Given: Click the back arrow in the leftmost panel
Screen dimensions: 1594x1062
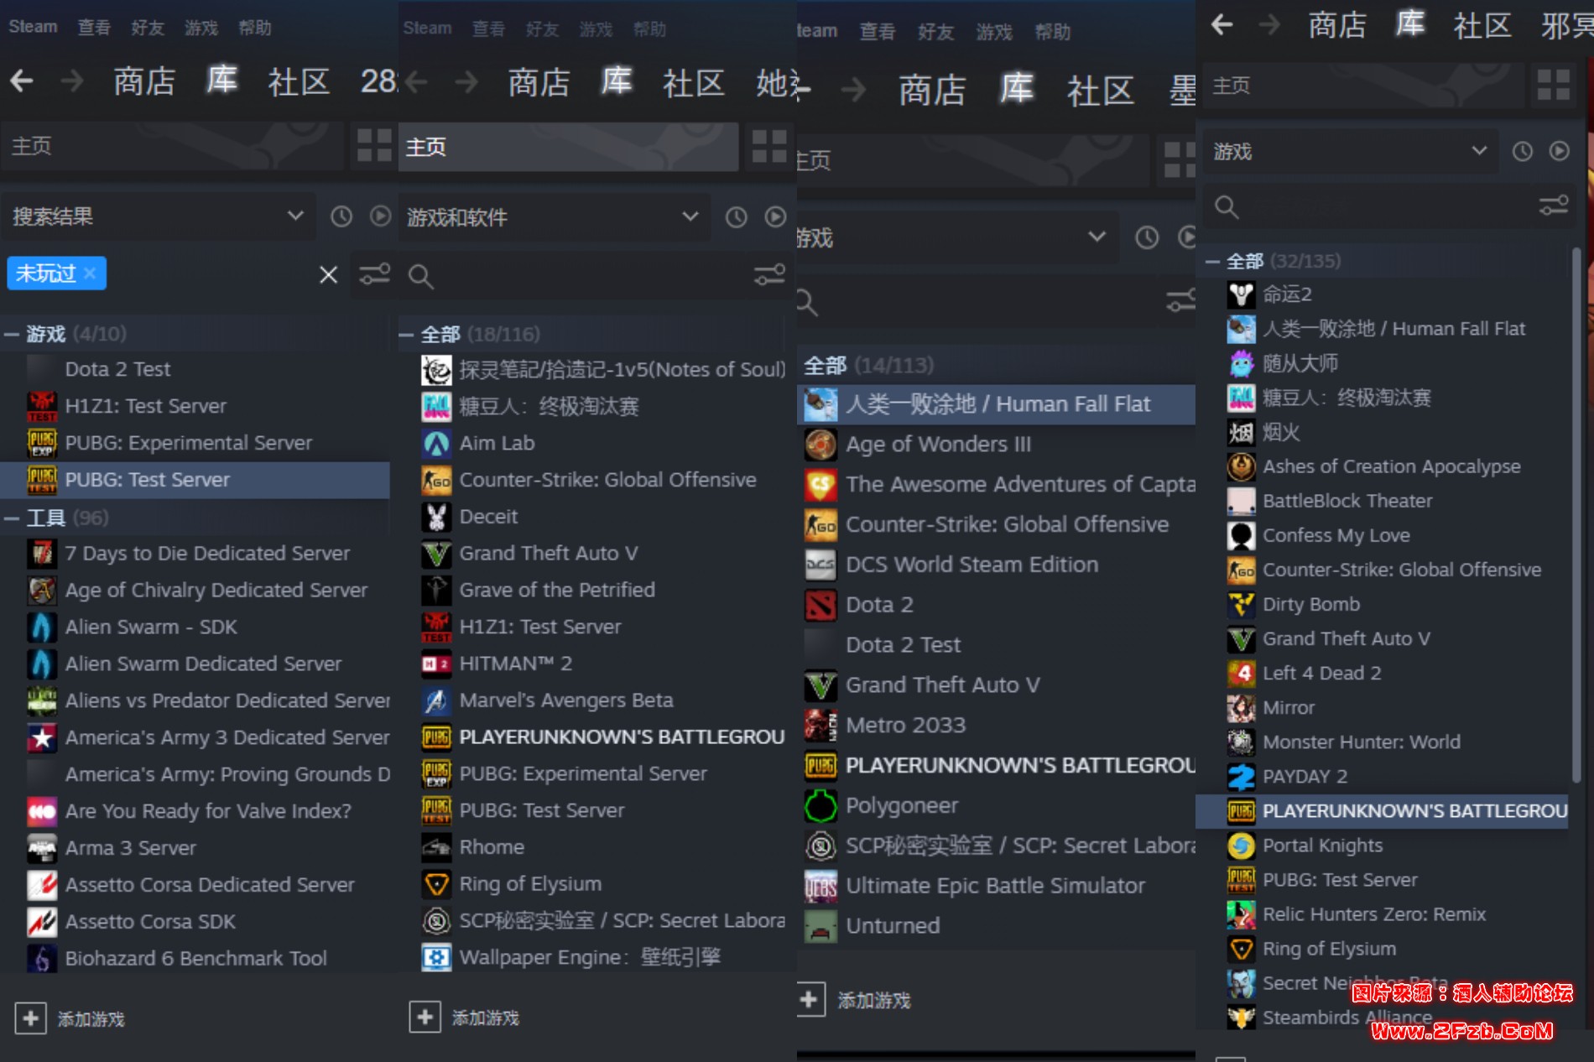Looking at the screenshot, I should (x=22, y=81).
